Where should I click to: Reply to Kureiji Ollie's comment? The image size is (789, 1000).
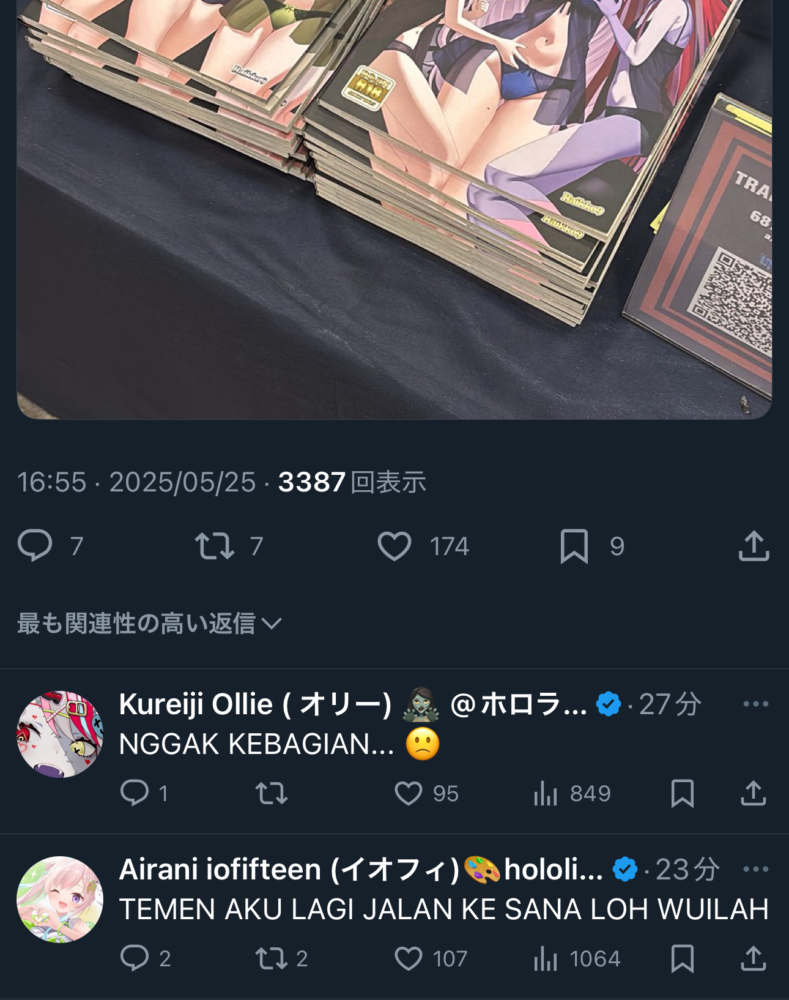point(135,793)
